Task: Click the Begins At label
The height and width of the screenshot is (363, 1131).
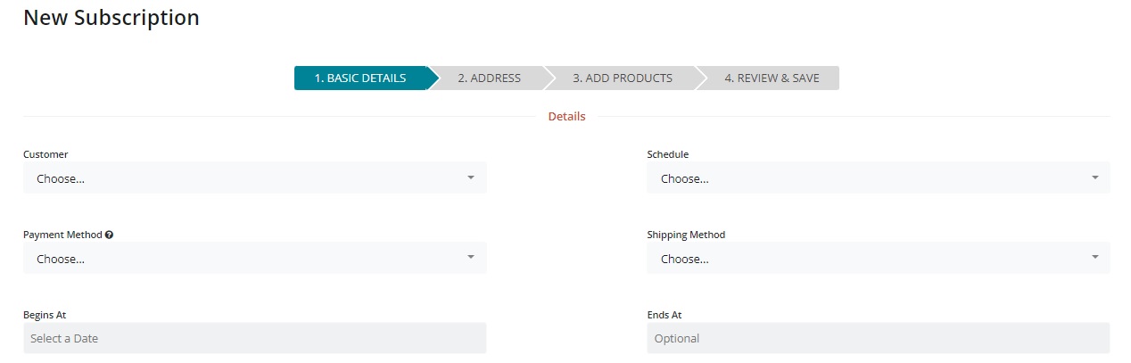Action: point(45,315)
